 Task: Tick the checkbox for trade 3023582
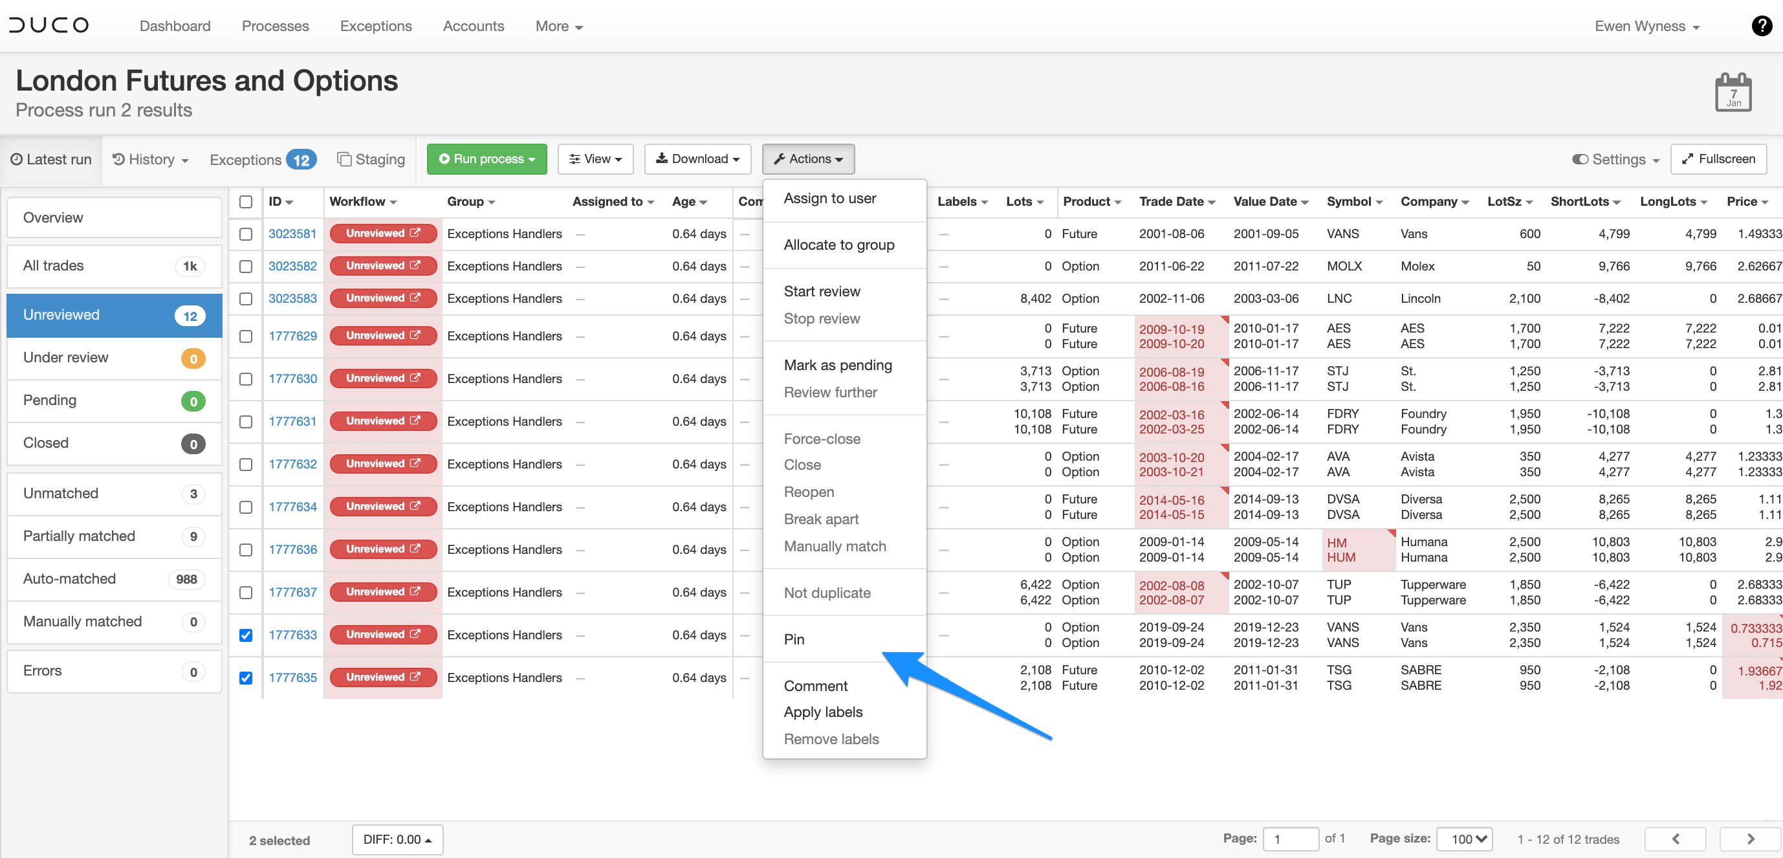[246, 266]
